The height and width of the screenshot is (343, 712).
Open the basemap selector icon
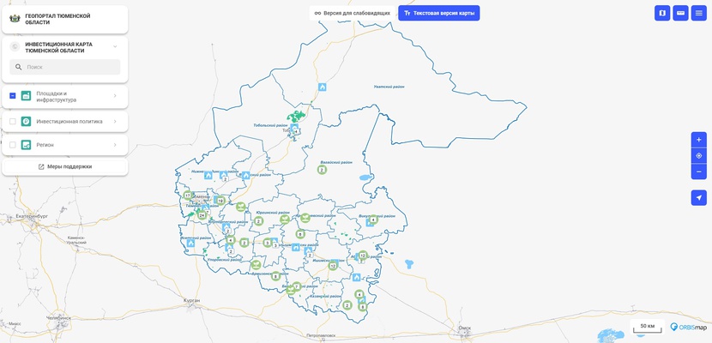(x=662, y=13)
